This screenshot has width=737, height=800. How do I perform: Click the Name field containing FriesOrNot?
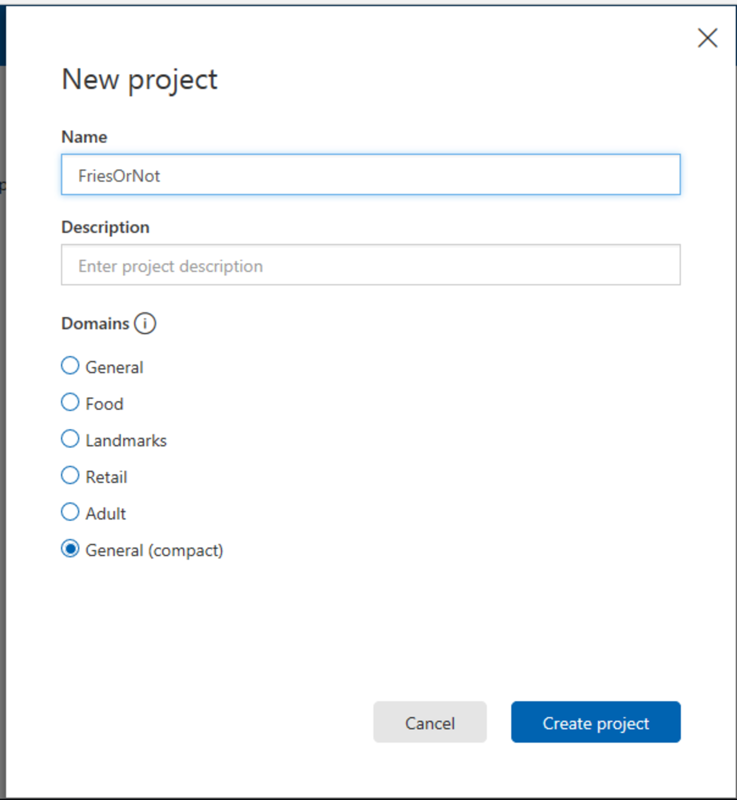click(370, 175)
